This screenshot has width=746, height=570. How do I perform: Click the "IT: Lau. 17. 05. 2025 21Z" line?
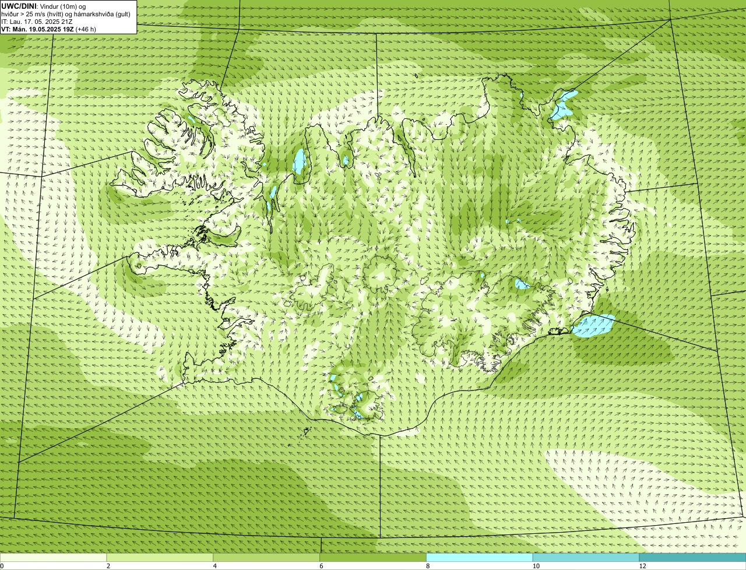[37, 22]
